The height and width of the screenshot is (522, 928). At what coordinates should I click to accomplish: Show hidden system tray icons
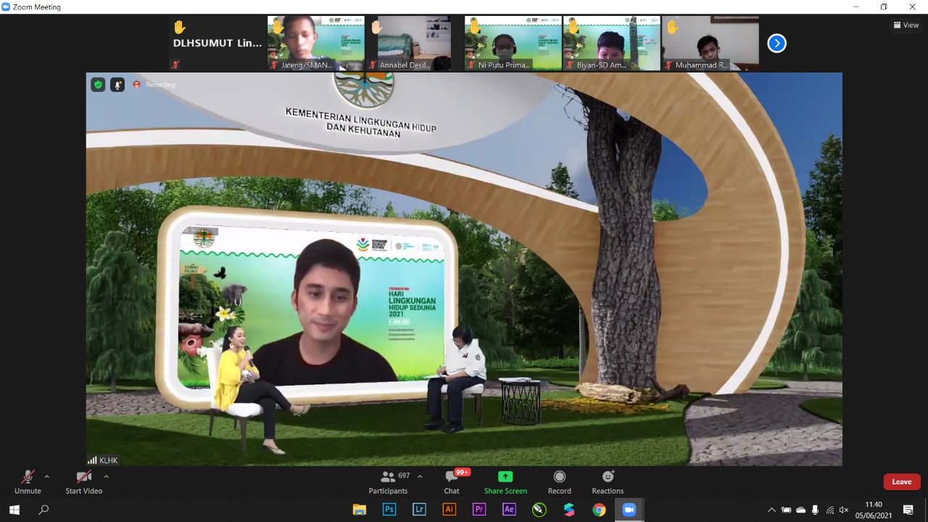click(x=771, y=510)
